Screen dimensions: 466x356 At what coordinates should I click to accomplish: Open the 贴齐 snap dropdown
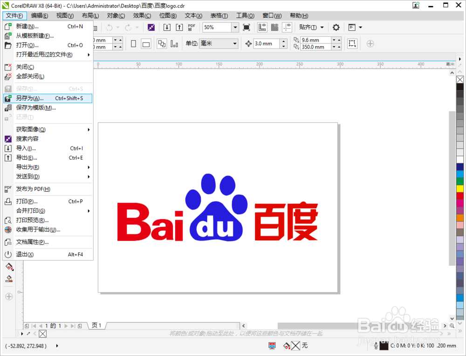[311, 27]
